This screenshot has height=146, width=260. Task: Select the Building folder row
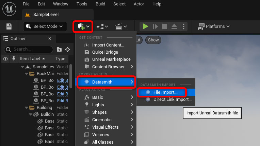36,108
